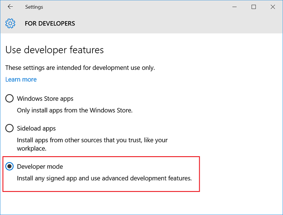Click the "Use developer features" heading

point(54,50)
